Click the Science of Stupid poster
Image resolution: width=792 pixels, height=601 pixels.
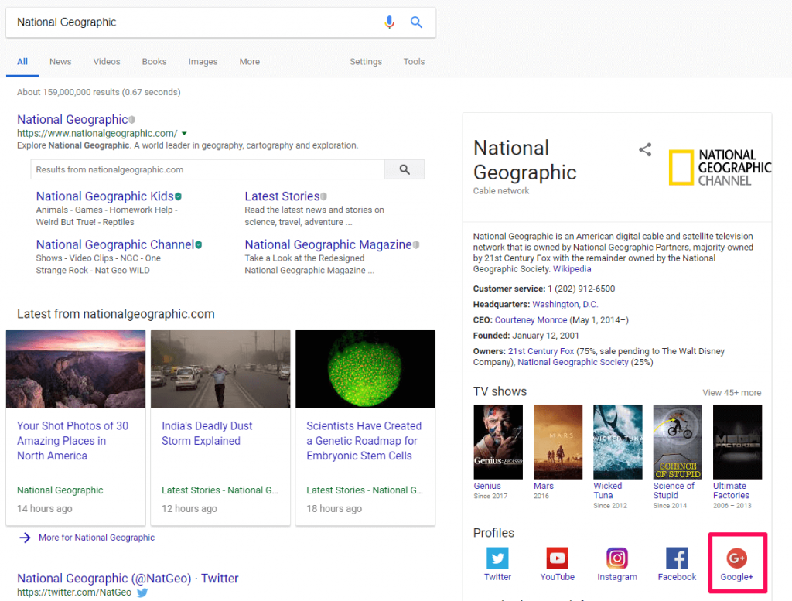point(678,442)
